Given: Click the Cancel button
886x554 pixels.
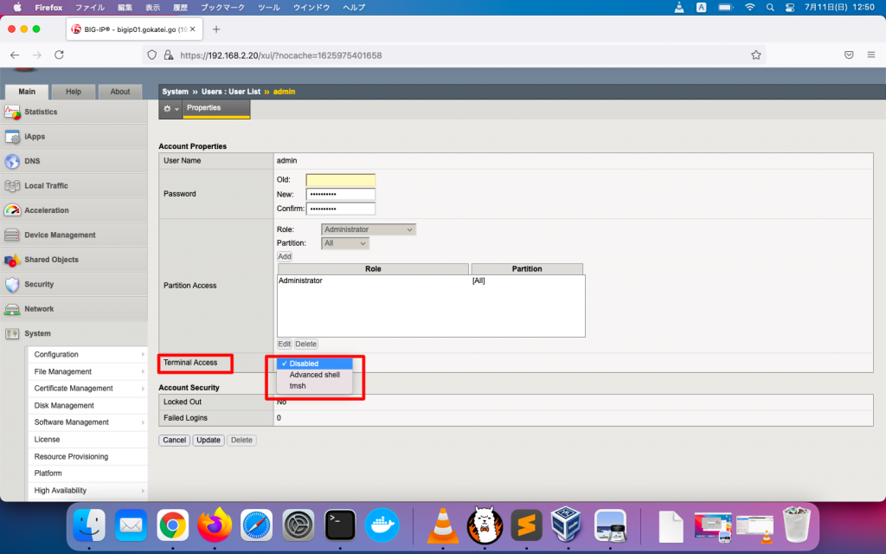Looking at the screenshot, I should pos(175,440).
